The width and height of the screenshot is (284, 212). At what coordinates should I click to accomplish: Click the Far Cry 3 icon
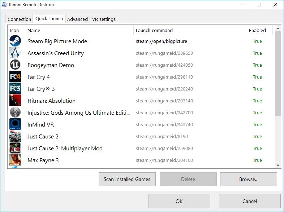pos(15,89)
